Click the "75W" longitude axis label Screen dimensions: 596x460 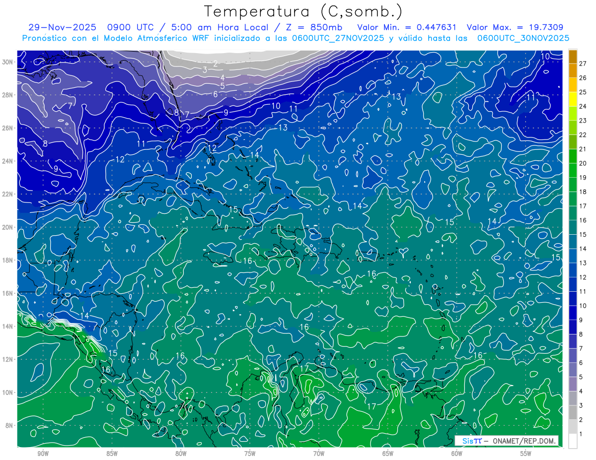click(250, 454)
